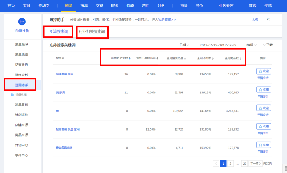Sort by 全网商品数 column arrows
This screenshot has height=173, width=287.
[x=240, y=58]
